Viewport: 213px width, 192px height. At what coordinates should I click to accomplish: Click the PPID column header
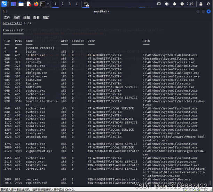(x=18, y=41)
